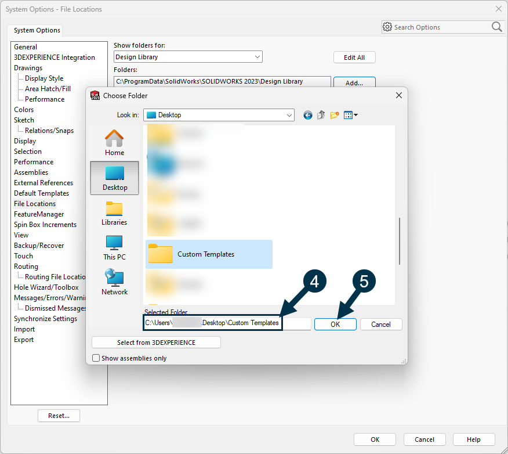Select View in the options tree
Viewport: 508px width, 454px height.
(21, 235)
